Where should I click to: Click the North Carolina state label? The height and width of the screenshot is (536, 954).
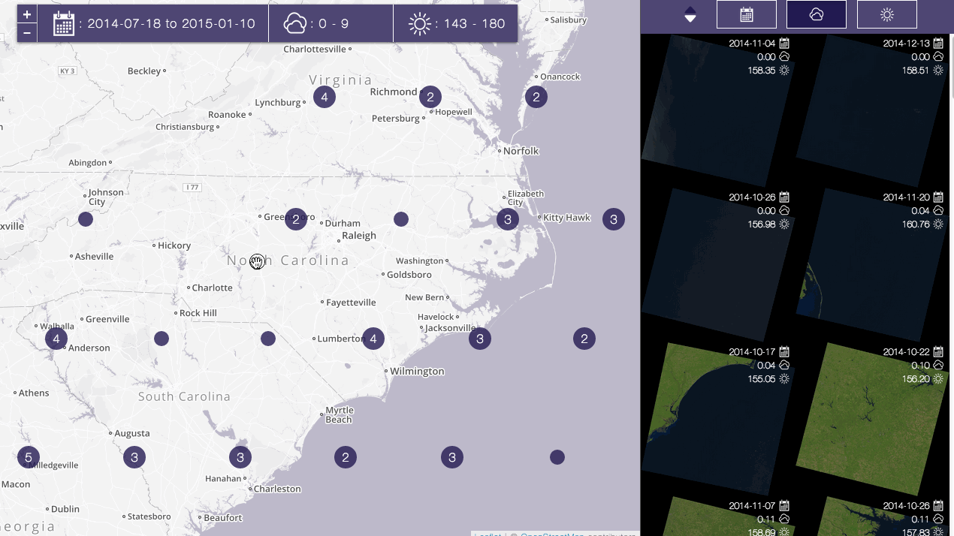point(288,260)
